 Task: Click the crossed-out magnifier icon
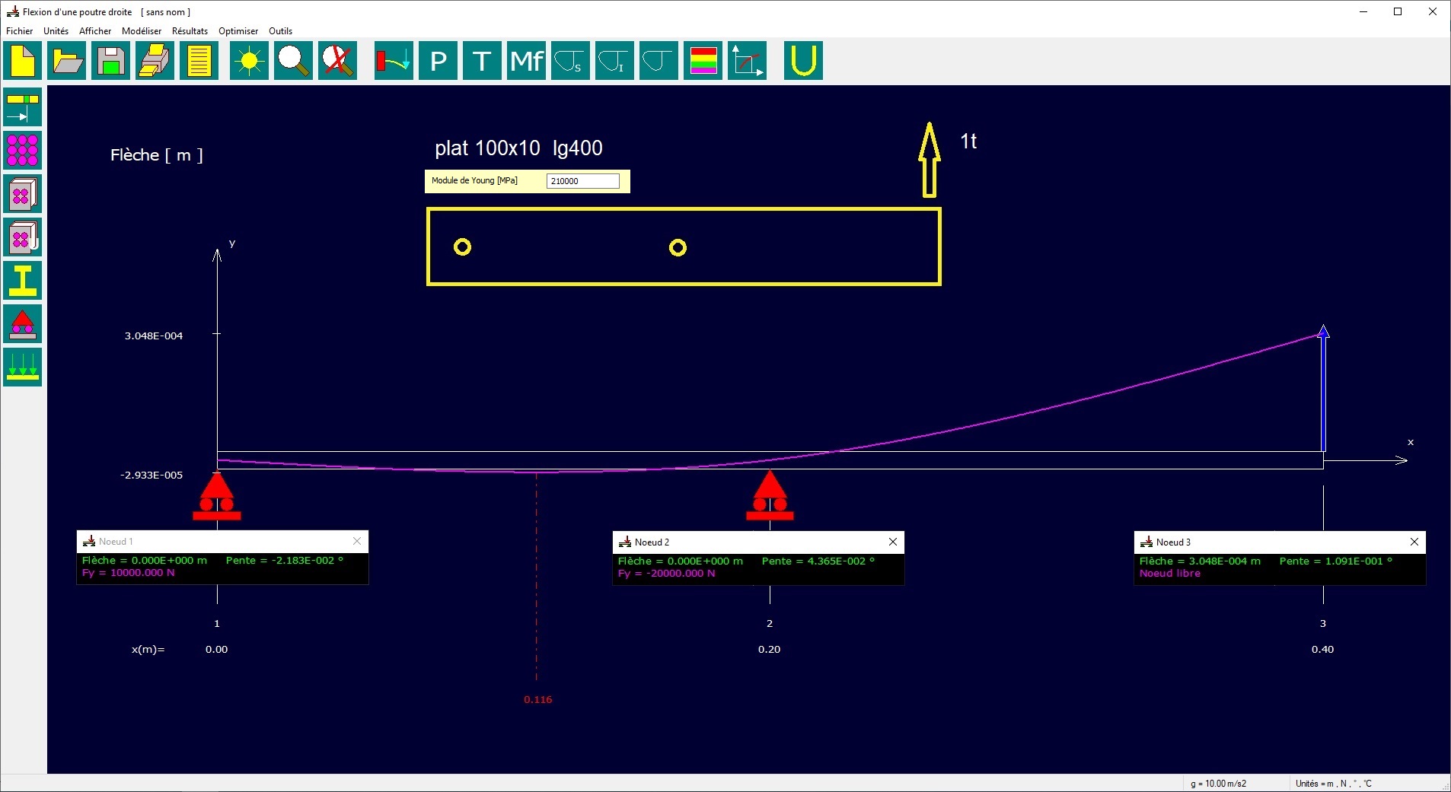click(337, 61)
